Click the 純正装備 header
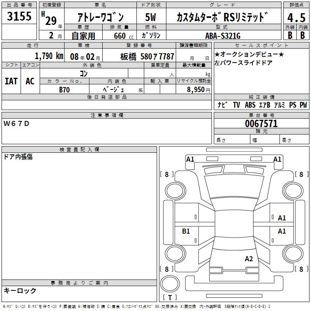This screenshot has height=311, width=311. tap(261, 97)
